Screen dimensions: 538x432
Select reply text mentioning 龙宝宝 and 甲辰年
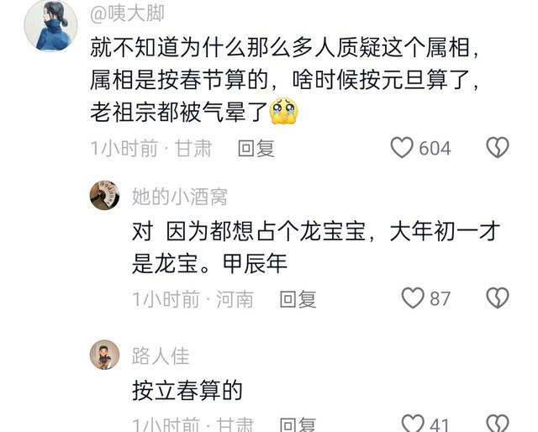point(316,247)
